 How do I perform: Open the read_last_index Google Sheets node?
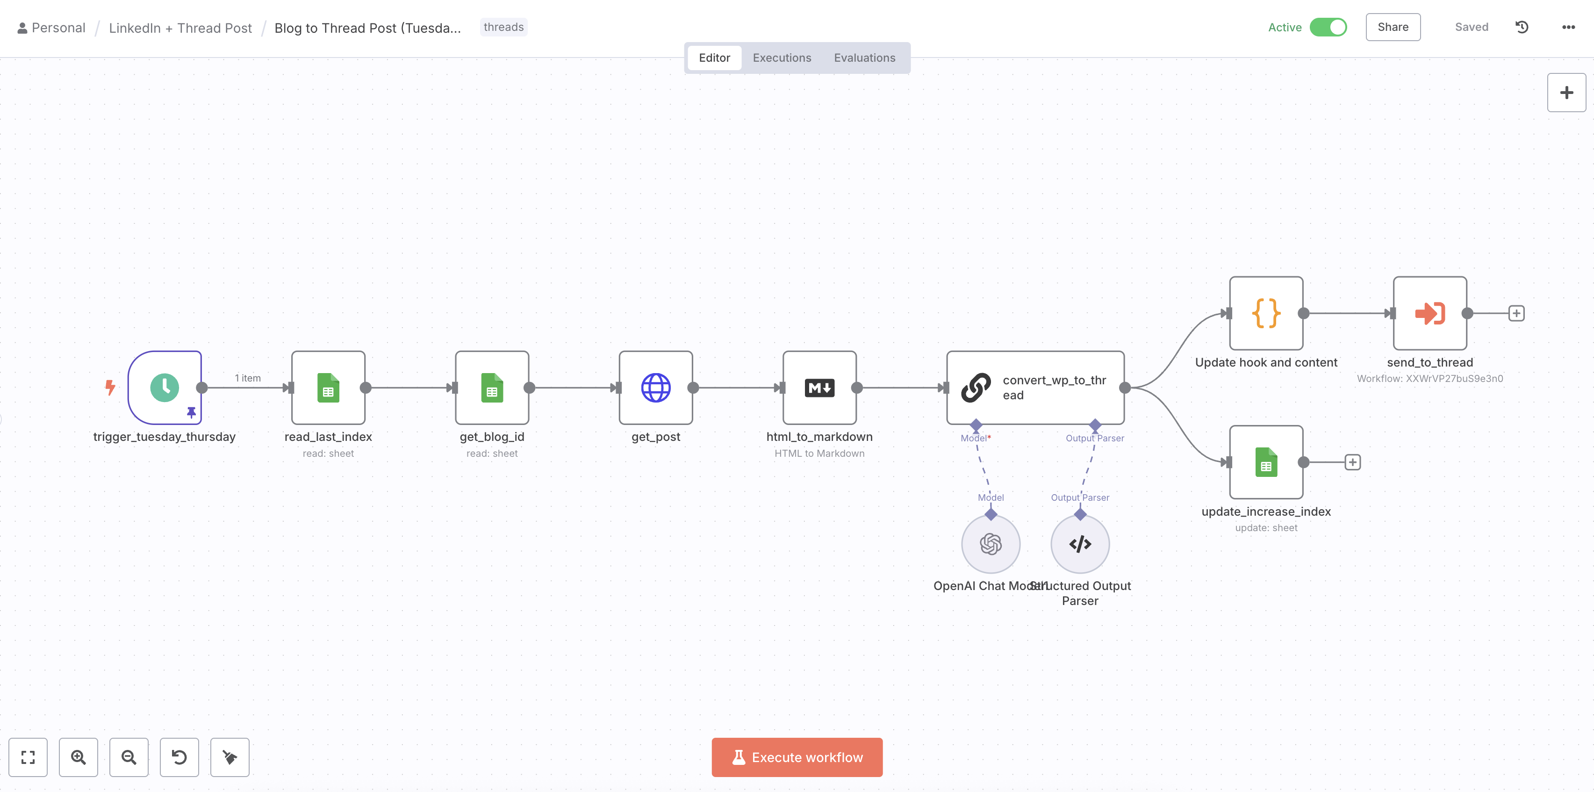[328, 387]
